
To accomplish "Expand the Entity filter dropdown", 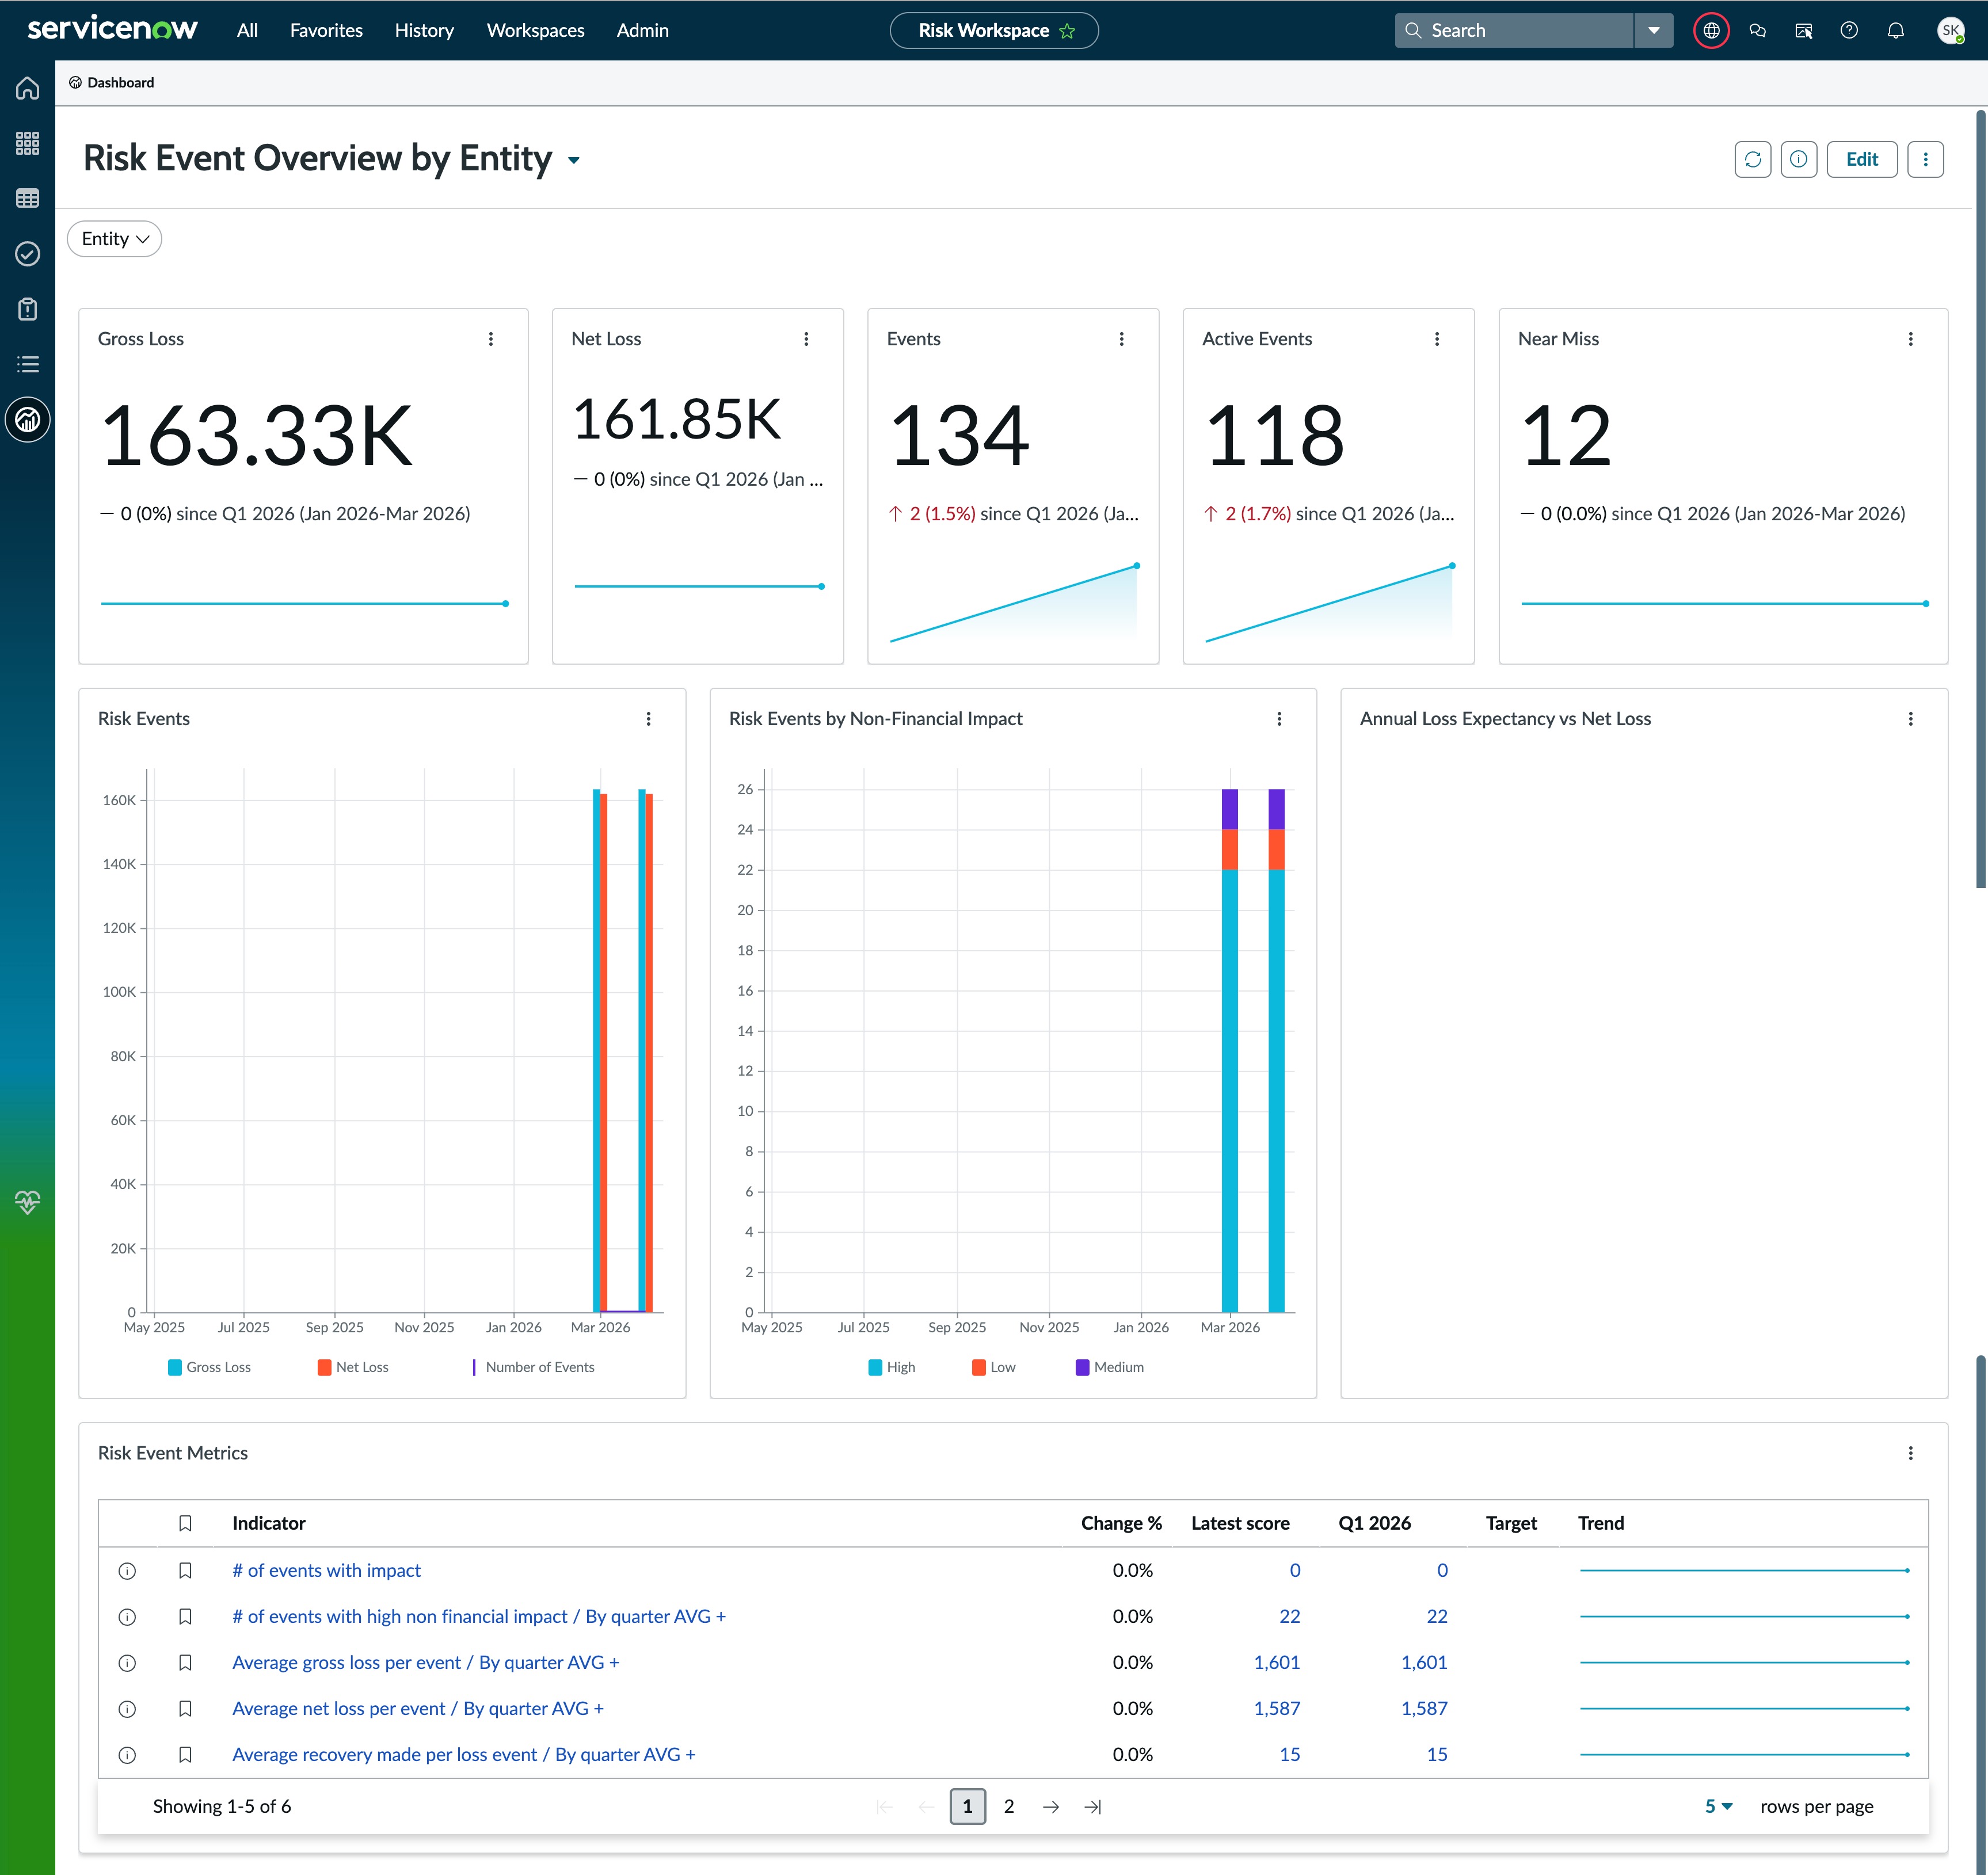I will pos(115,239).
